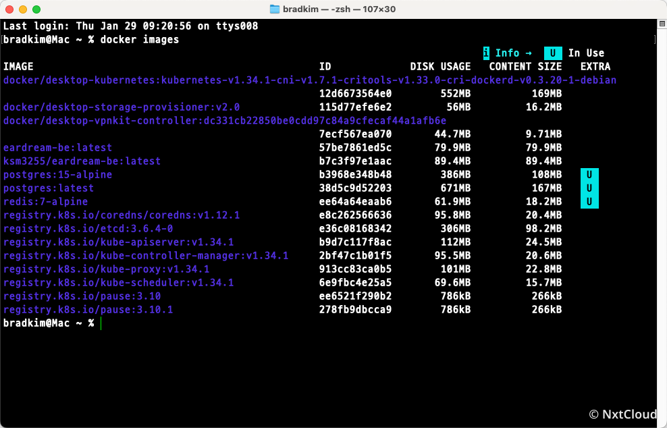Image resolution: width=667 pixels, height=428 pixels.
Task: Click docker/desktop-storage-provisioner:v2.0 image name
Action: click(122, 107)
